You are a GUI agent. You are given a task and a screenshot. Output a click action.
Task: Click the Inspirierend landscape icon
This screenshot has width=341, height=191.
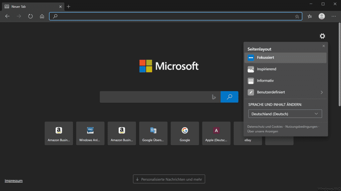point(251,69)
